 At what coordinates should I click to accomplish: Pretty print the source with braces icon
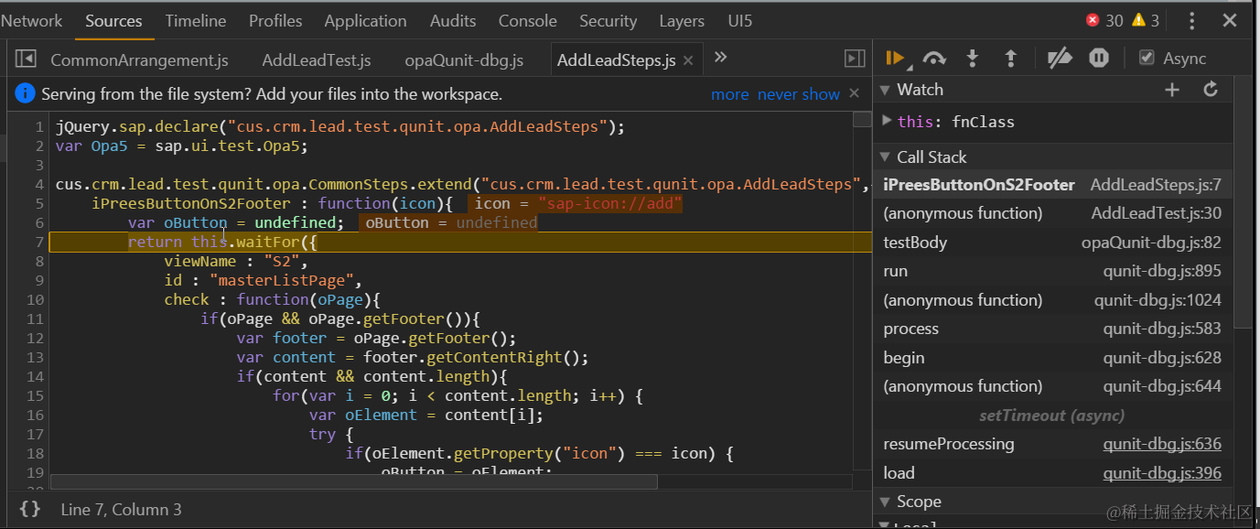pos(30,509)
